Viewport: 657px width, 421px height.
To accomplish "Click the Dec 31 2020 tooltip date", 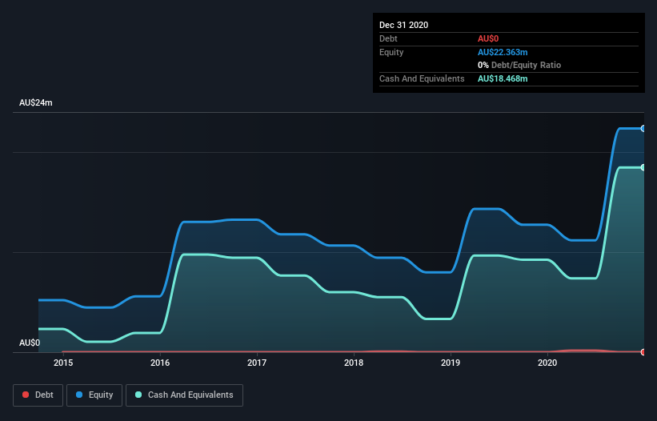I will [403, 25].
